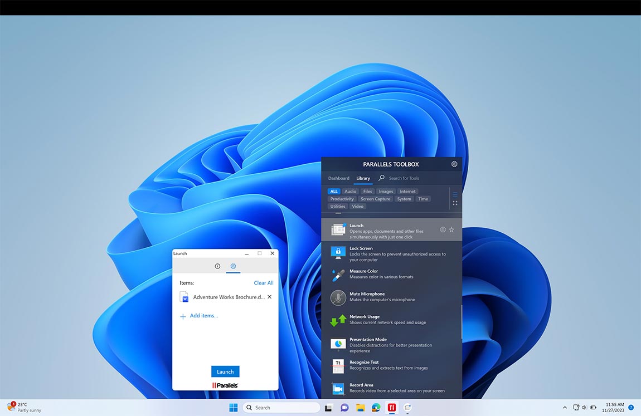Open the info tab in the Launch window

(217, 266)
